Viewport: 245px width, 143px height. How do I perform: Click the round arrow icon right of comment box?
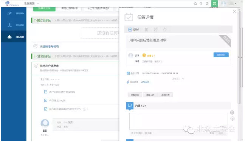pyautogui.click(x=232, y=112)
